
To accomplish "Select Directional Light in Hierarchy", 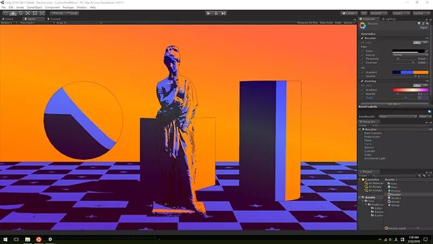I will pos(375,159).
